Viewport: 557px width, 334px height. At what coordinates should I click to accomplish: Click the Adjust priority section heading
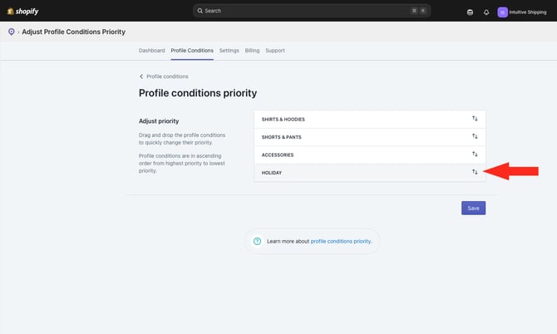coord(159,121)
